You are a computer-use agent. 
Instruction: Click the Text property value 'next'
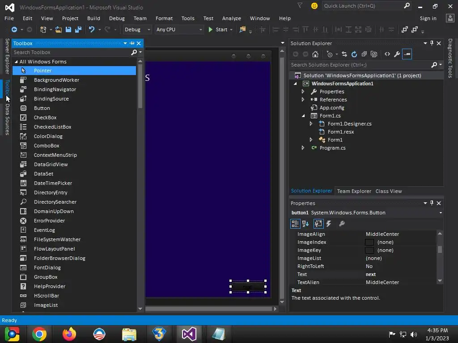coord(371,275)
